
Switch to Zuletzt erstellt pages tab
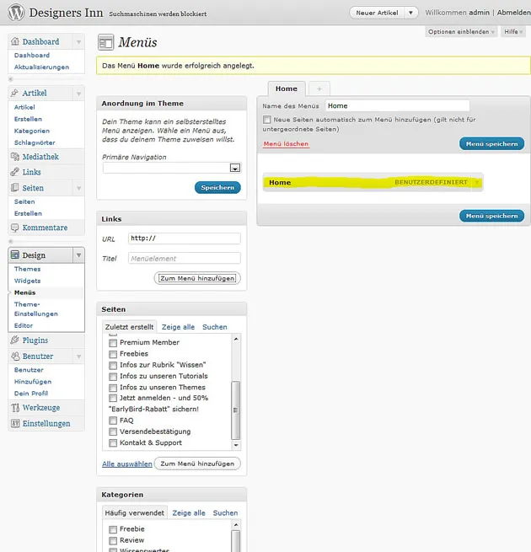point(129,327)
